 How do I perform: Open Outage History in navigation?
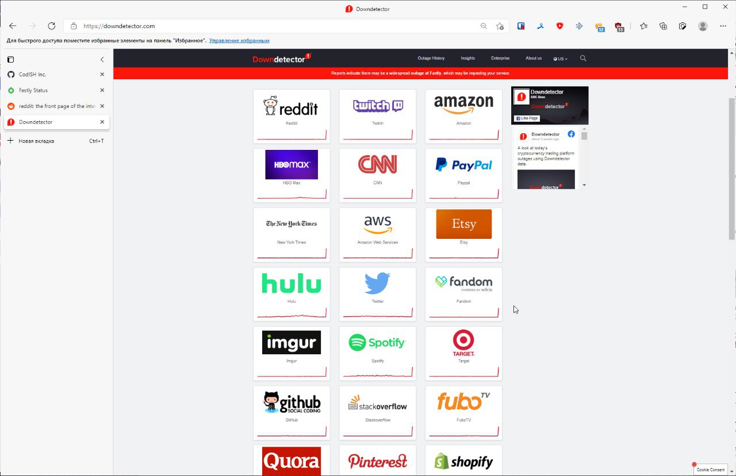431,58
